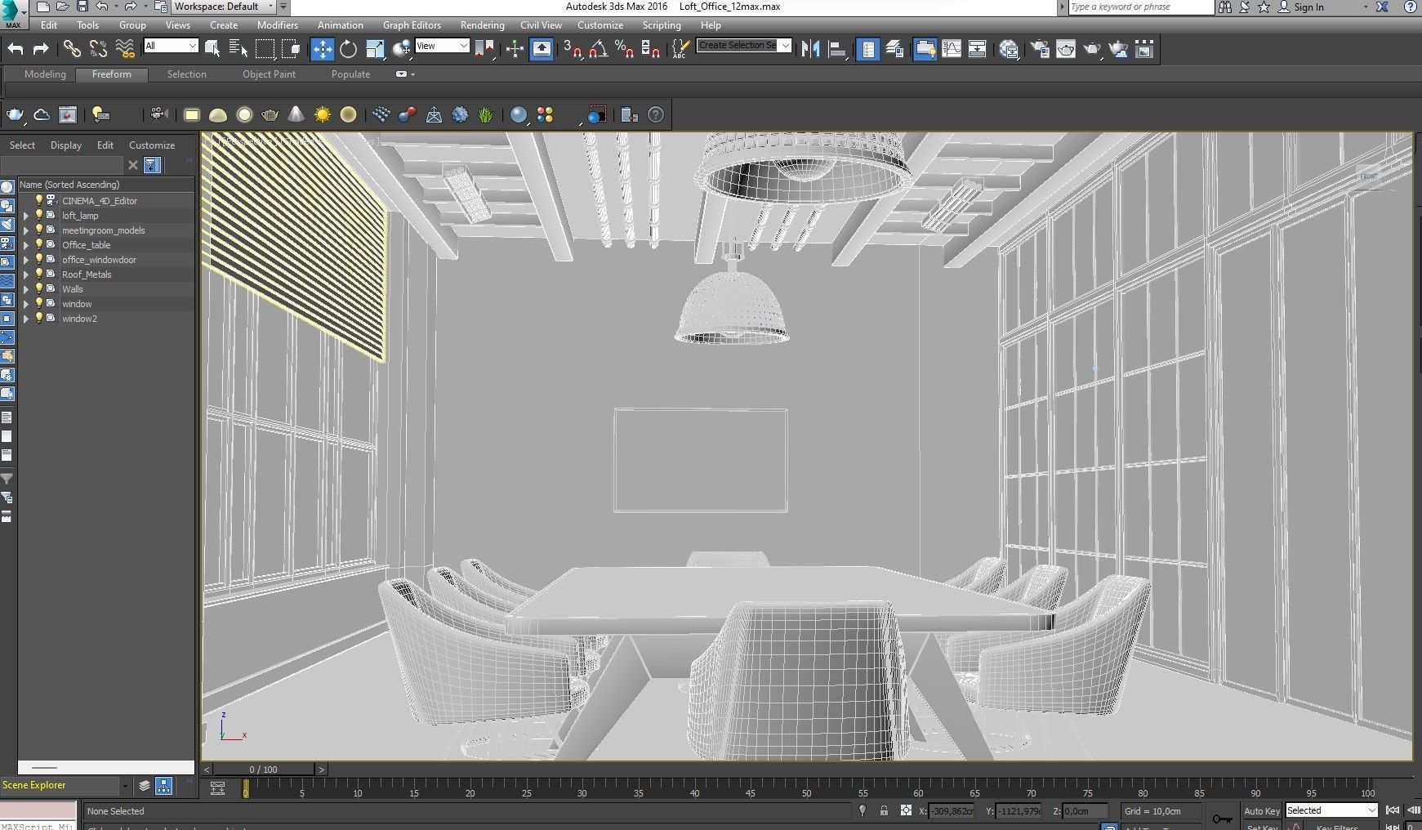Expand the office_windowdoor tree node
Screen dimensions: 1422x830
pos(25,260)
